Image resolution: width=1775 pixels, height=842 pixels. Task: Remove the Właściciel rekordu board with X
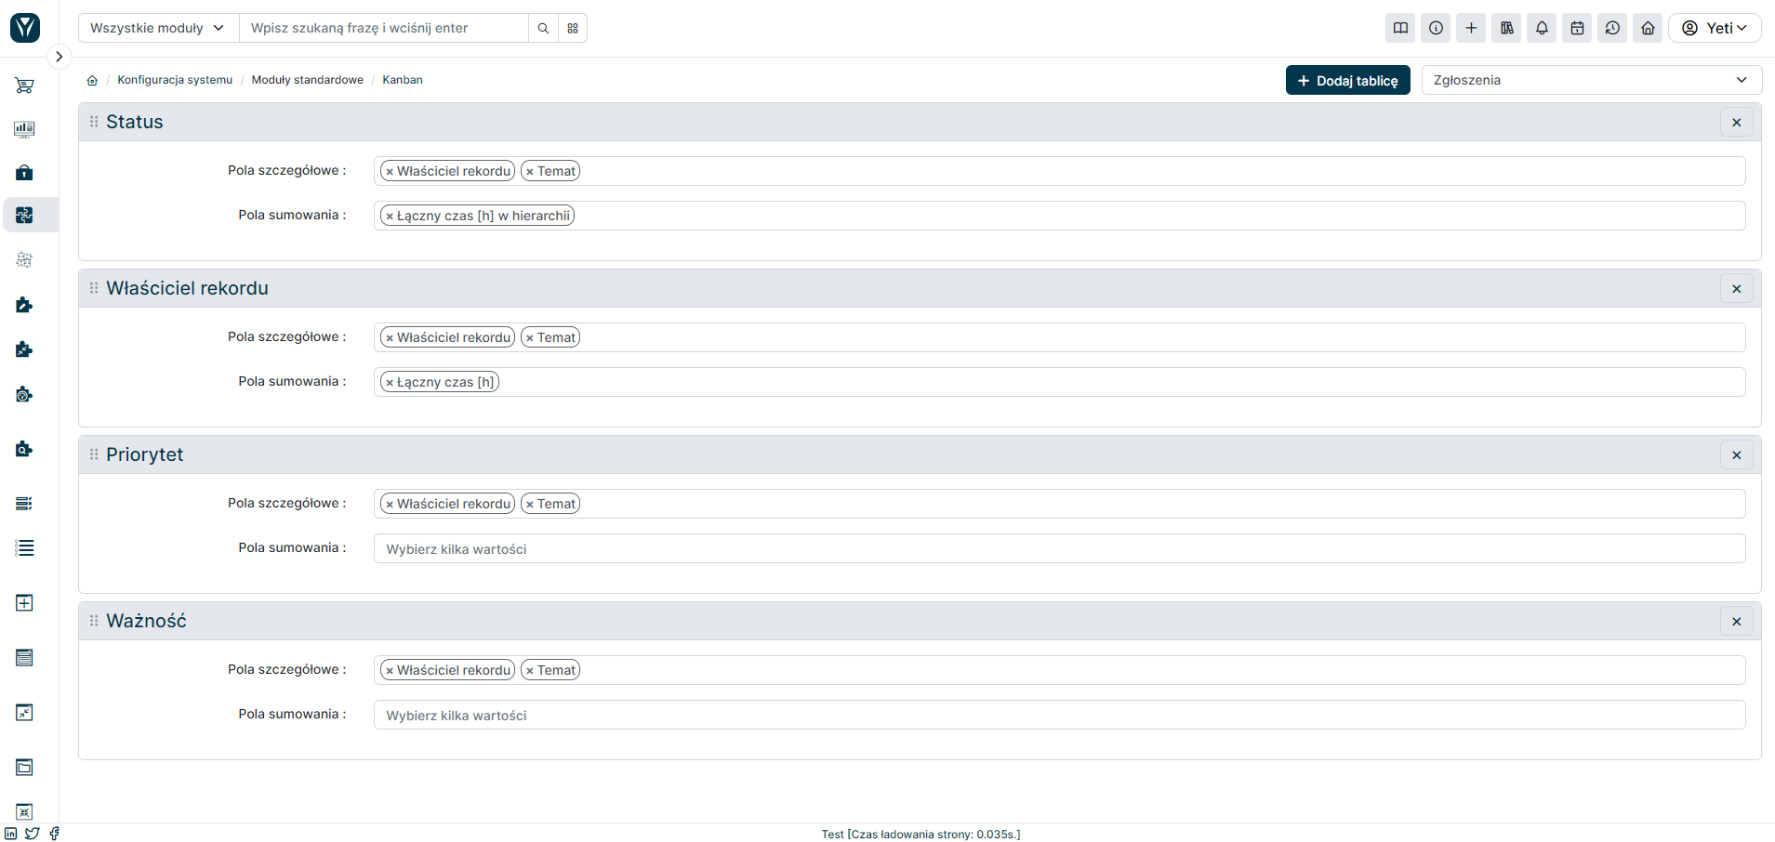1736,289
